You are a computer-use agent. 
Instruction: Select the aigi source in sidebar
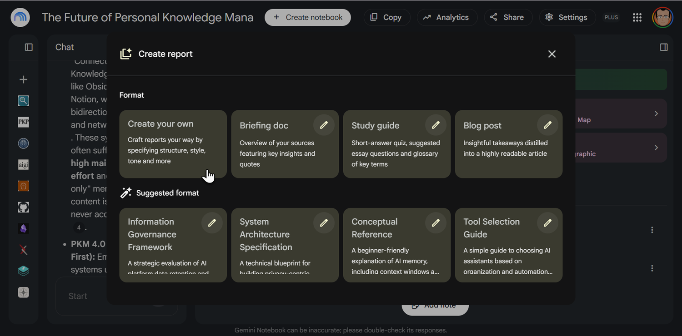(23, 165)
